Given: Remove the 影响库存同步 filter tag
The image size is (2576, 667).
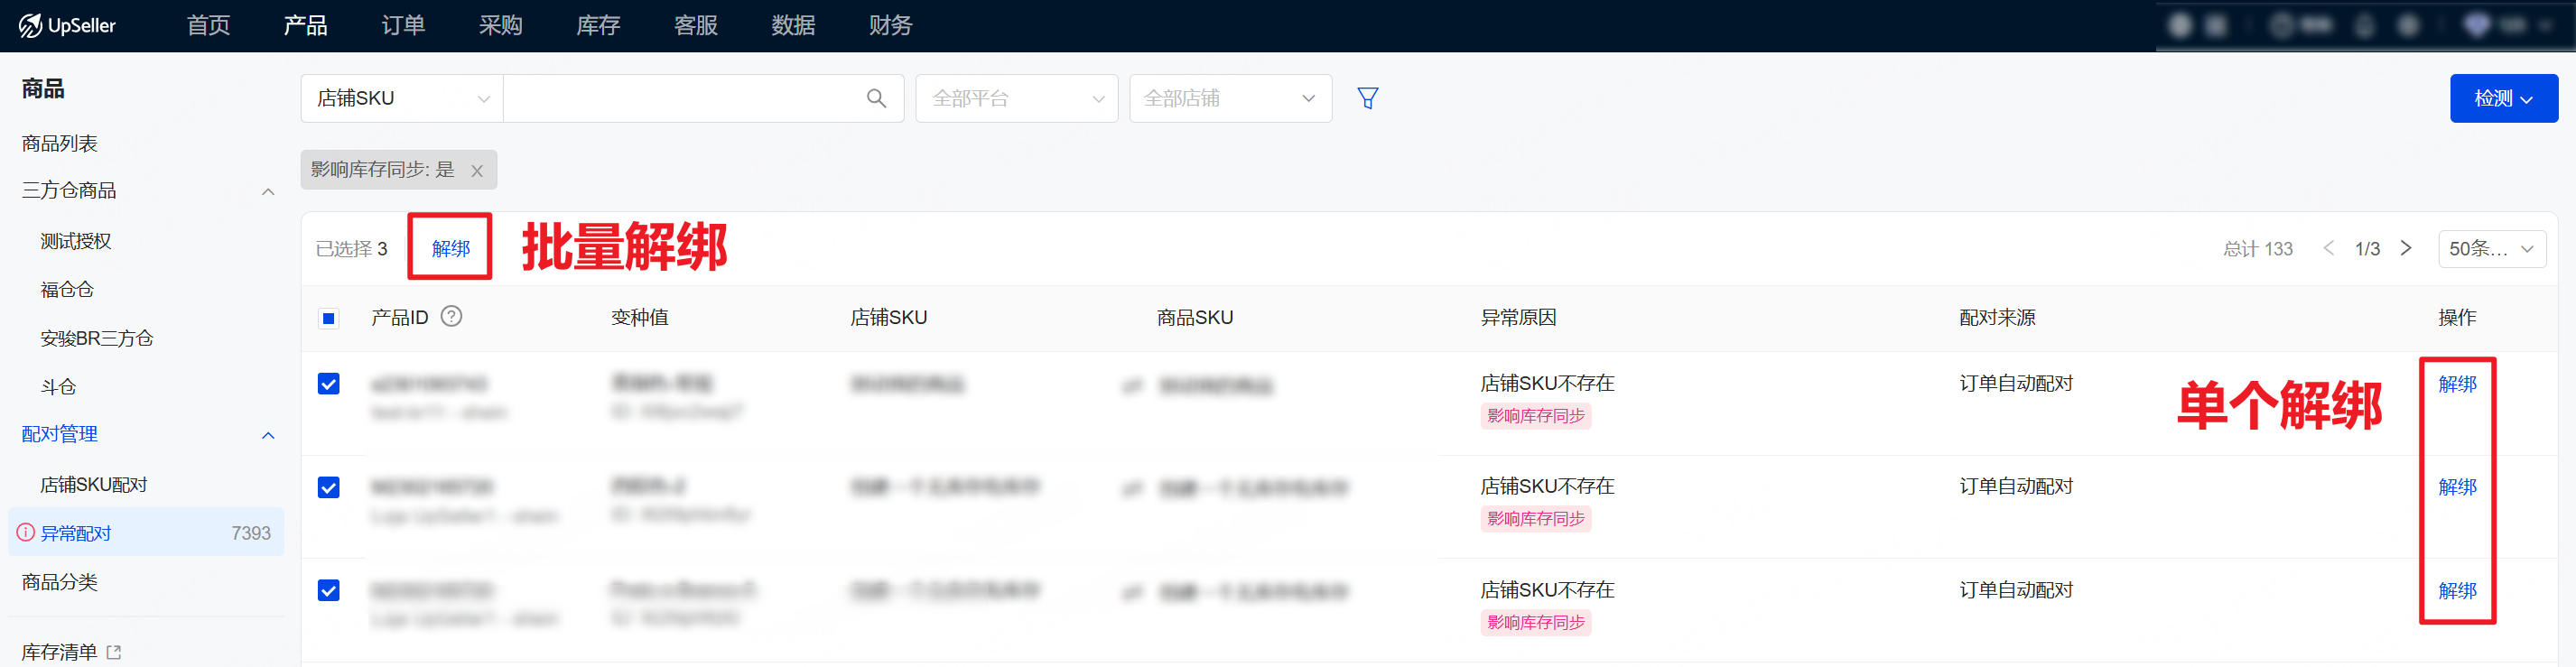Looking at the screenshot, I should (477, 171).
